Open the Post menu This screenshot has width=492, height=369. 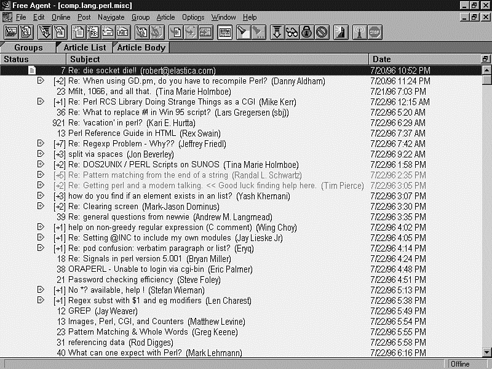pyautogui.click(x=84, y=17)
